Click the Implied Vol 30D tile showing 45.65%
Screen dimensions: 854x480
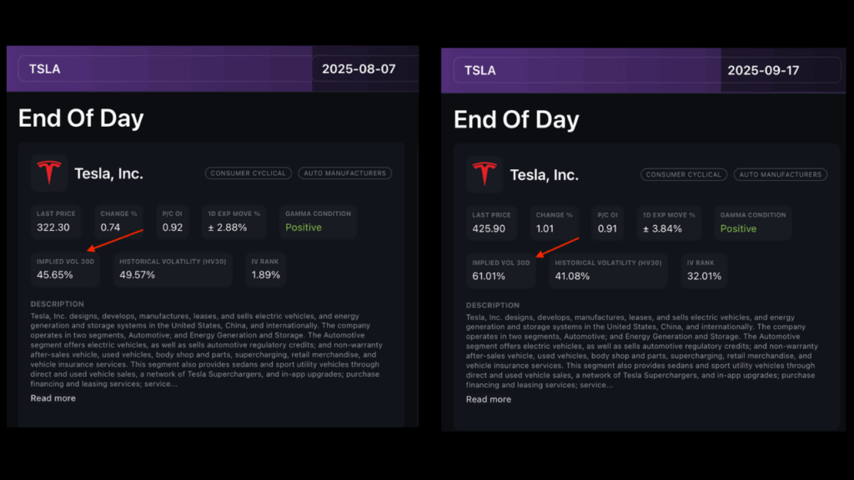click(65, 268)
